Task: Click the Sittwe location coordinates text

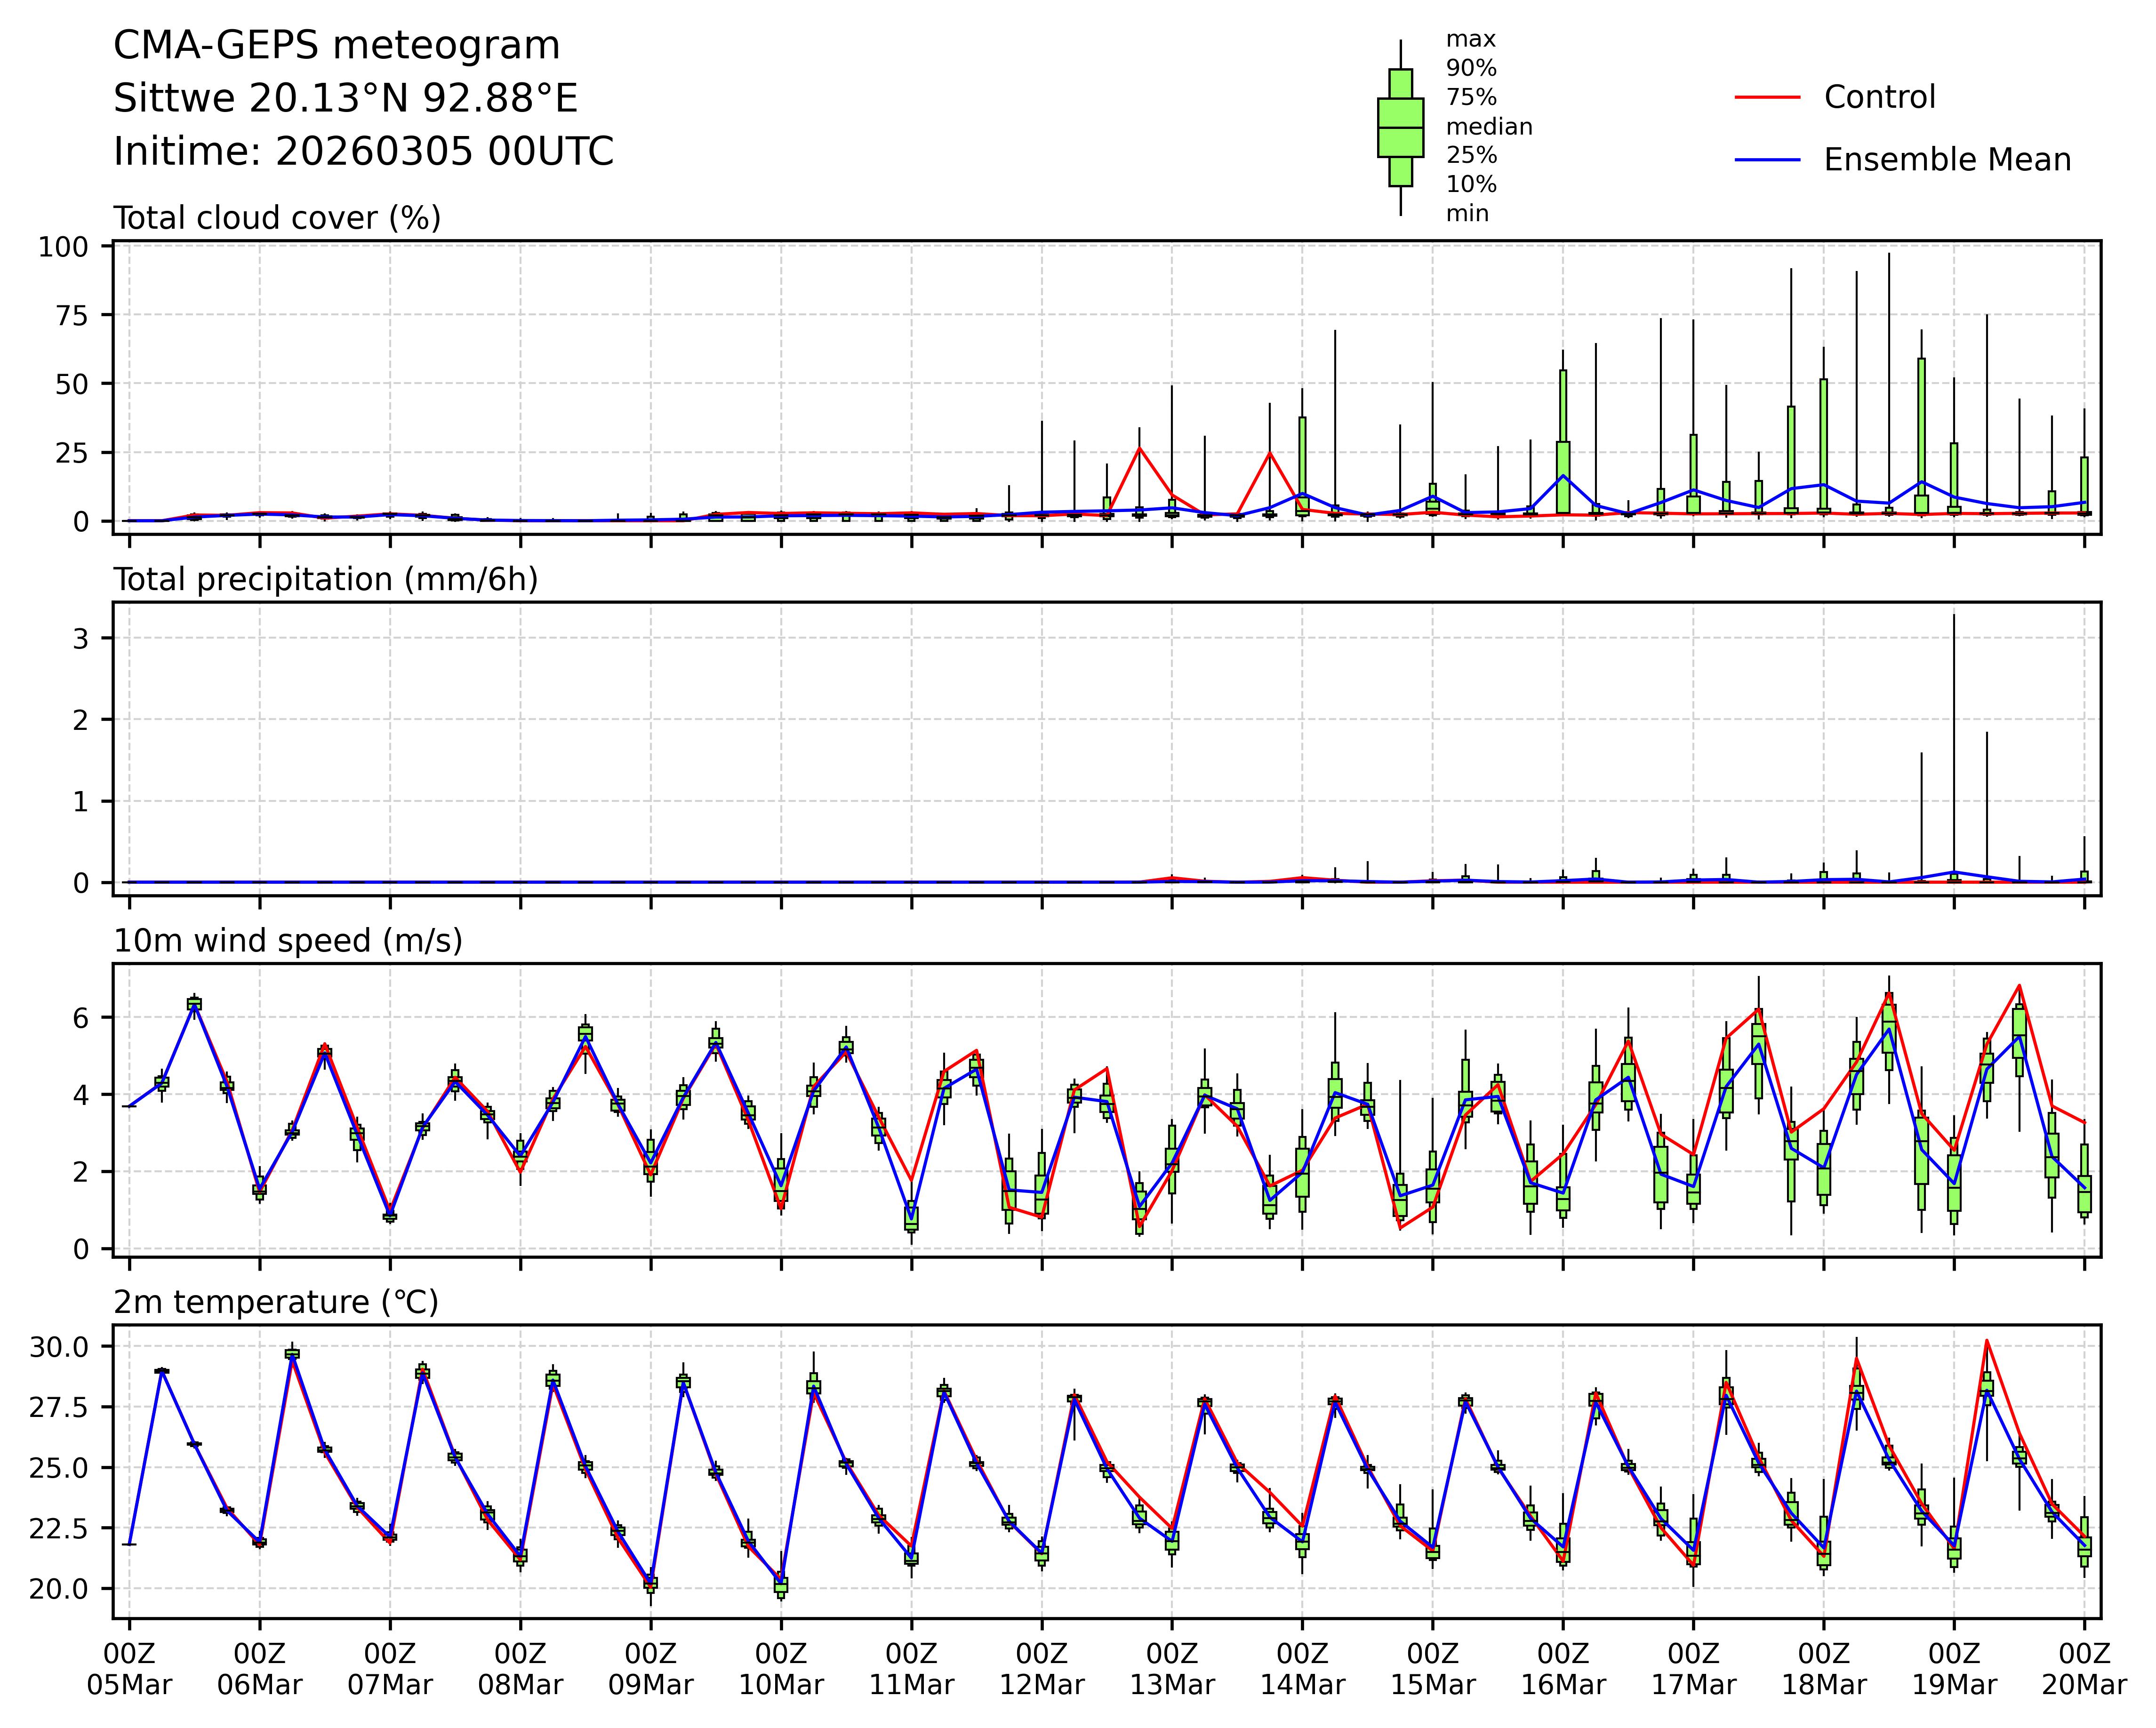Action: tap(345, 99)
